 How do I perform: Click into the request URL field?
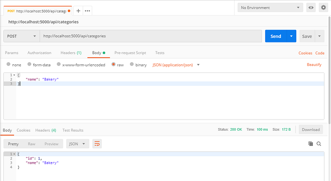coord(151,36)
